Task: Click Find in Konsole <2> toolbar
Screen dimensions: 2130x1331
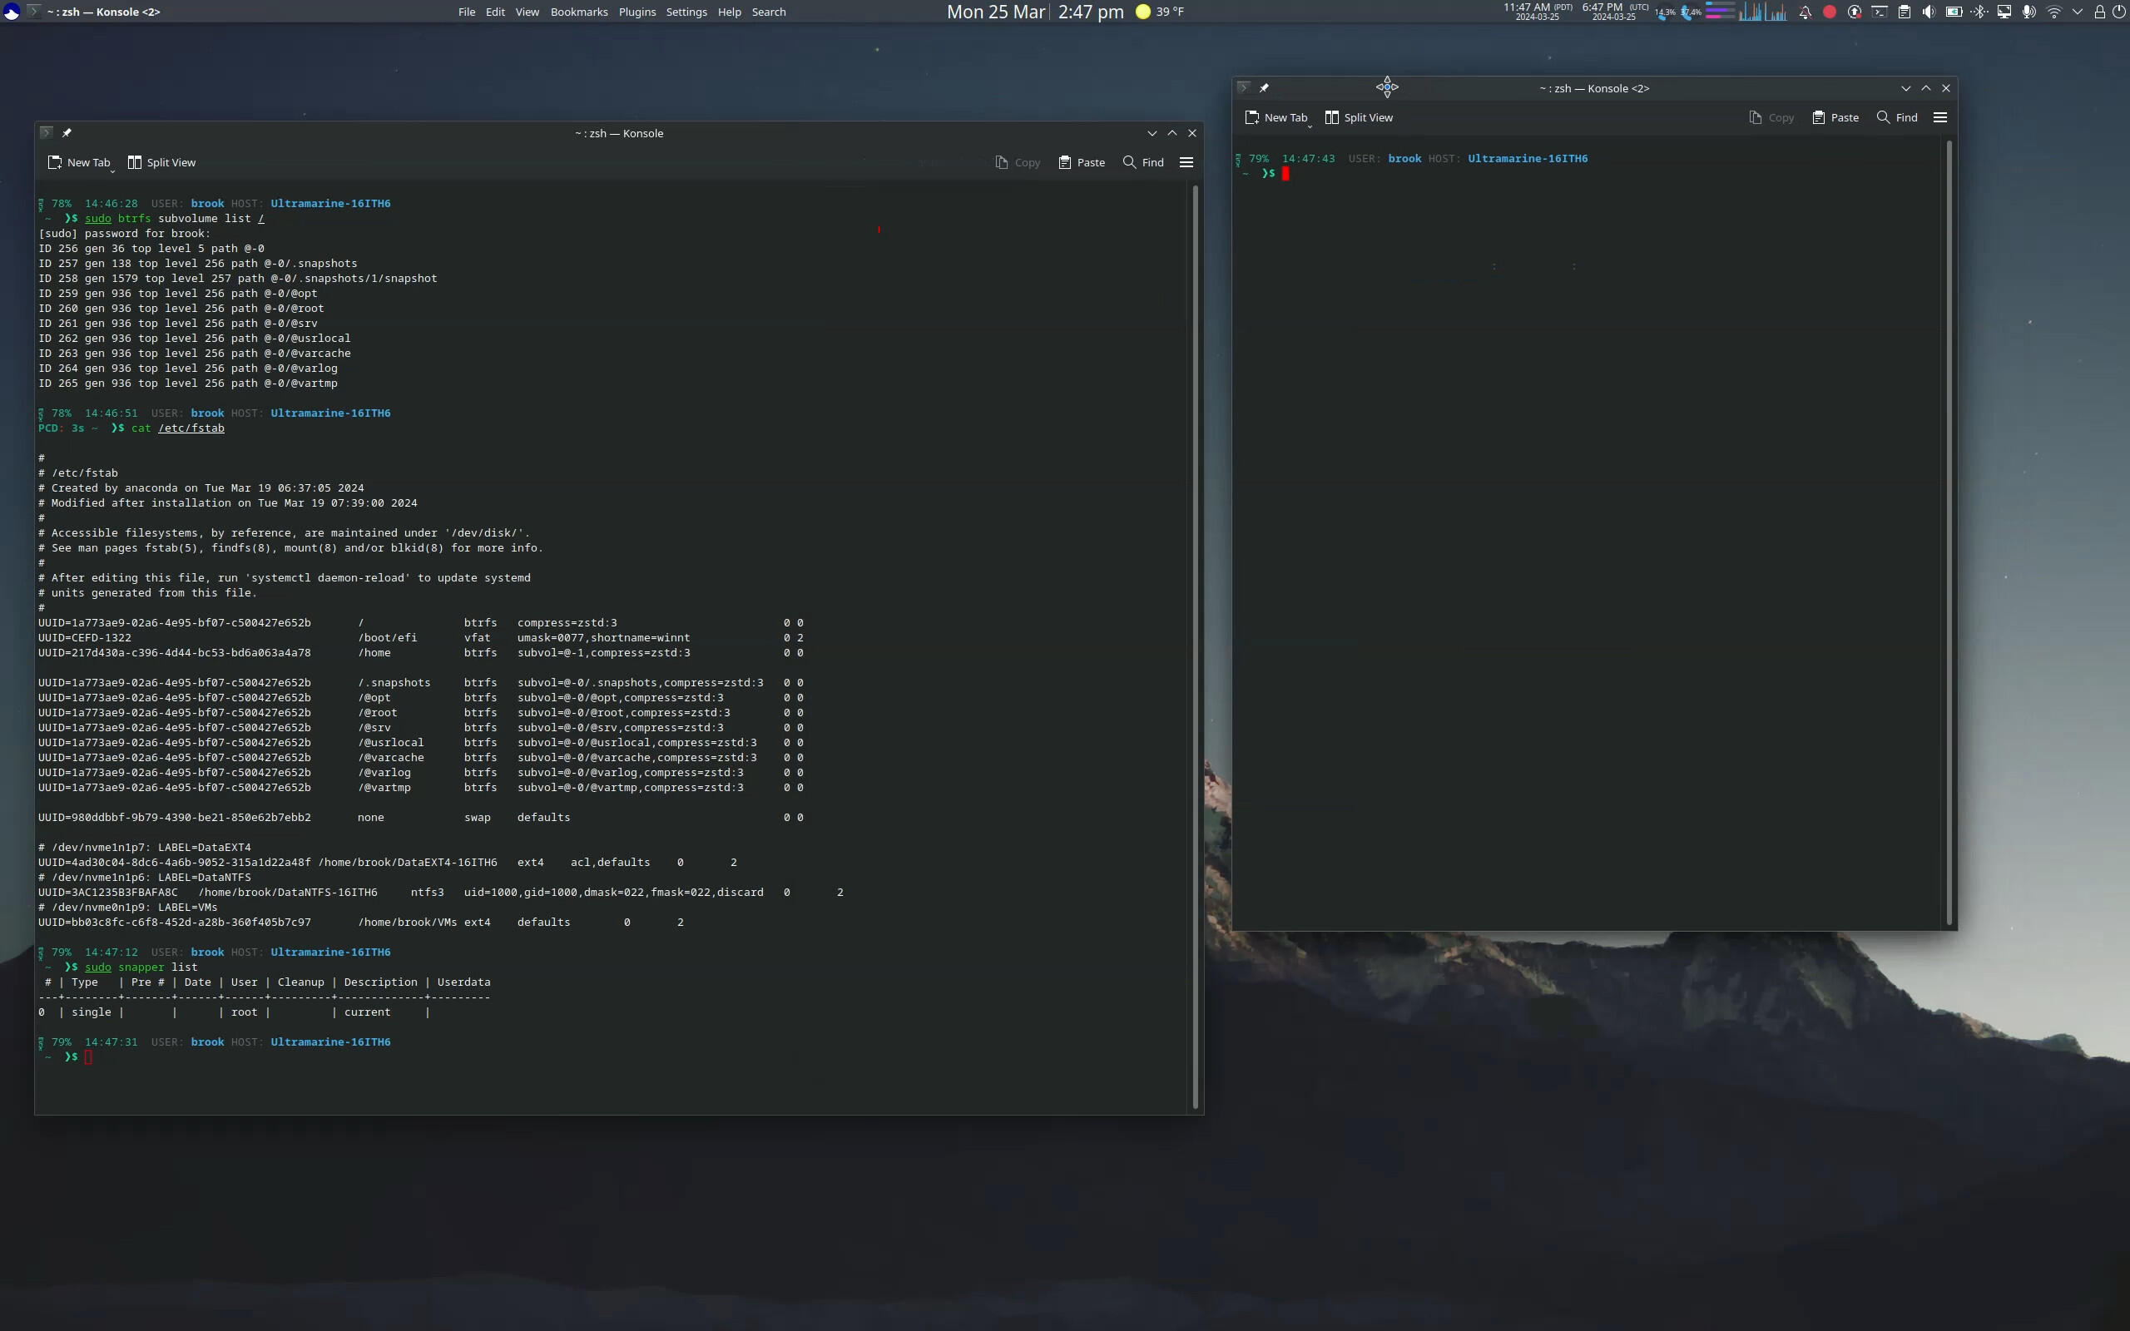Action: (1897, 117)
